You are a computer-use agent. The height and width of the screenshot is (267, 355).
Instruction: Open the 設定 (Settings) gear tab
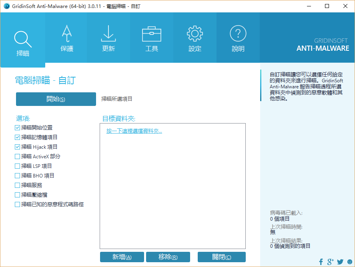tap(195, 38)
